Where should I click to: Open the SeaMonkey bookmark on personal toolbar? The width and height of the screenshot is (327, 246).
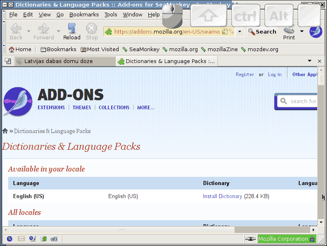tap(141, 49)
